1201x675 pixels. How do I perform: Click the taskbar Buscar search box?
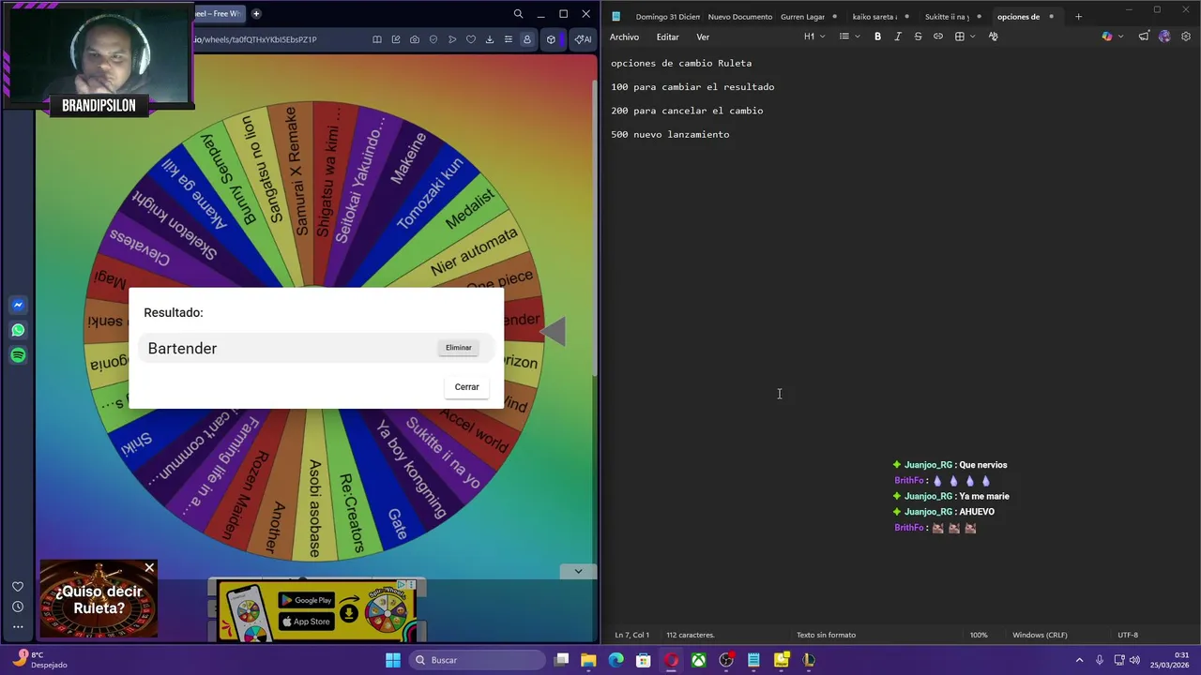(x=476, y=660)
